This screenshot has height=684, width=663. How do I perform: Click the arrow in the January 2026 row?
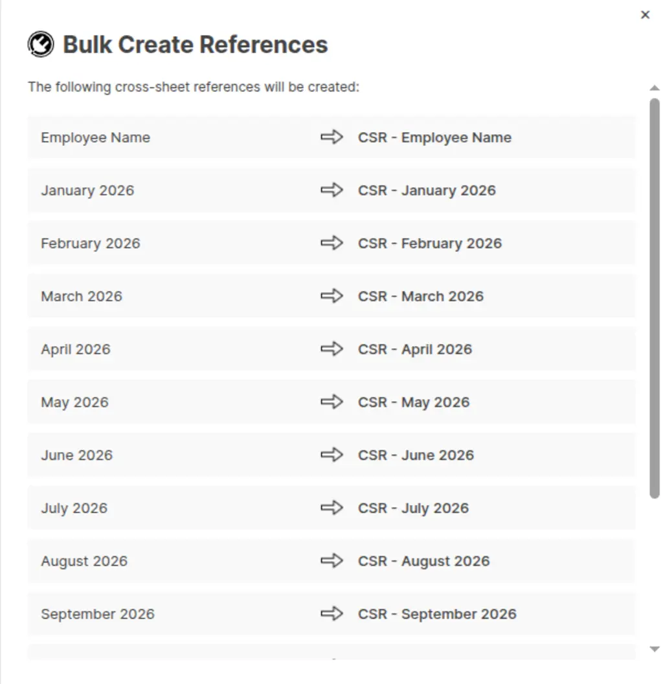point(332,190)
